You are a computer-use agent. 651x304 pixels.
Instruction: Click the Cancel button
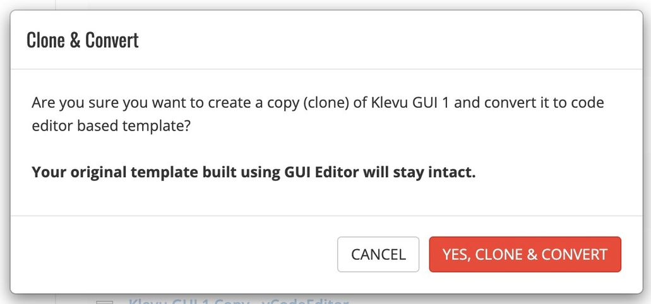click(378, 254)
